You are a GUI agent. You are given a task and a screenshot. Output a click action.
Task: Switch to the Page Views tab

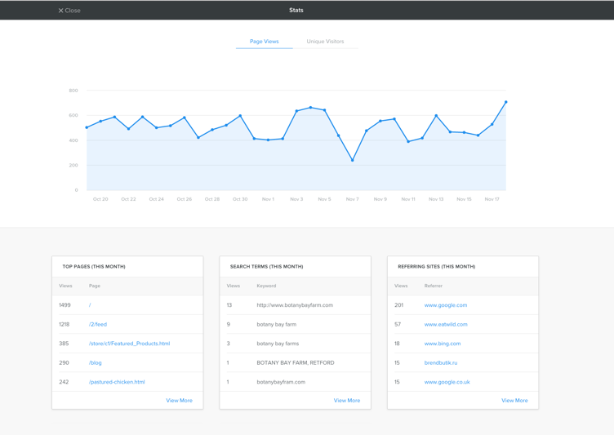[x=264, y=42]
